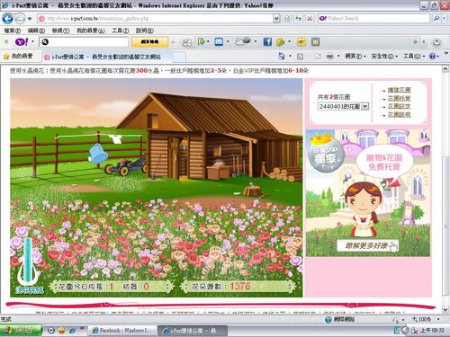Click the Print icon
450x337 pixels.
[330, 57]
